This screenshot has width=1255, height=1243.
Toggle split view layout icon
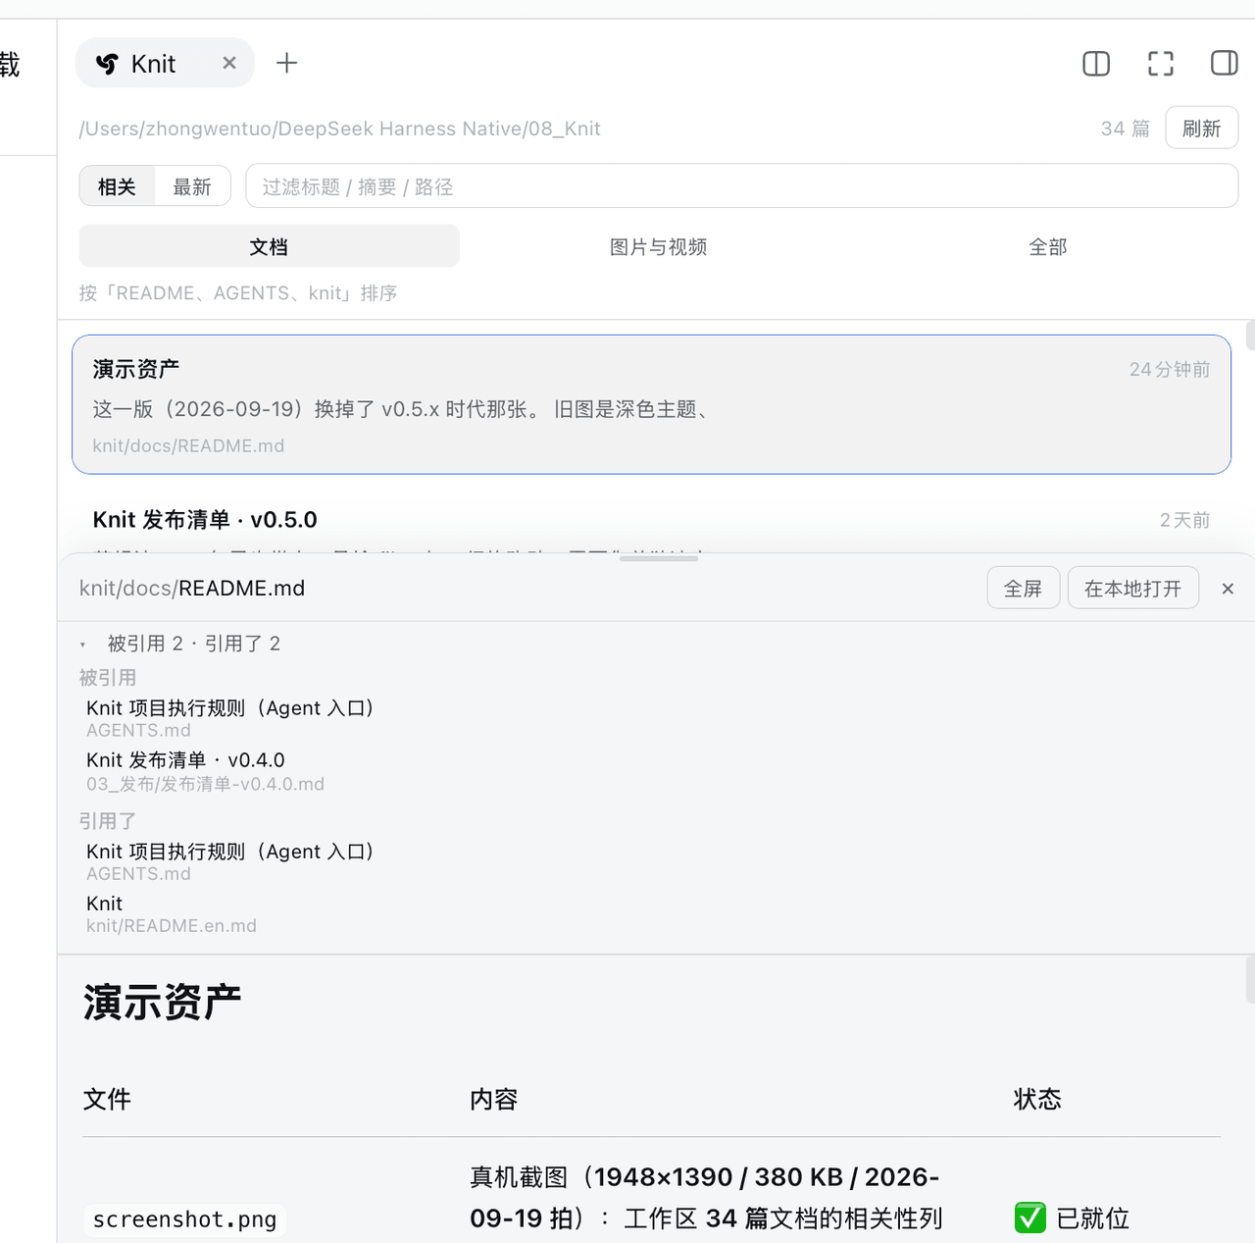[x=1096, y=64]
